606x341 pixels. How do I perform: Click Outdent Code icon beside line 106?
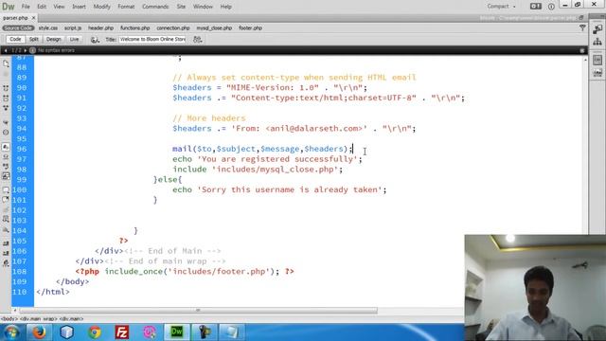point(6,253)
